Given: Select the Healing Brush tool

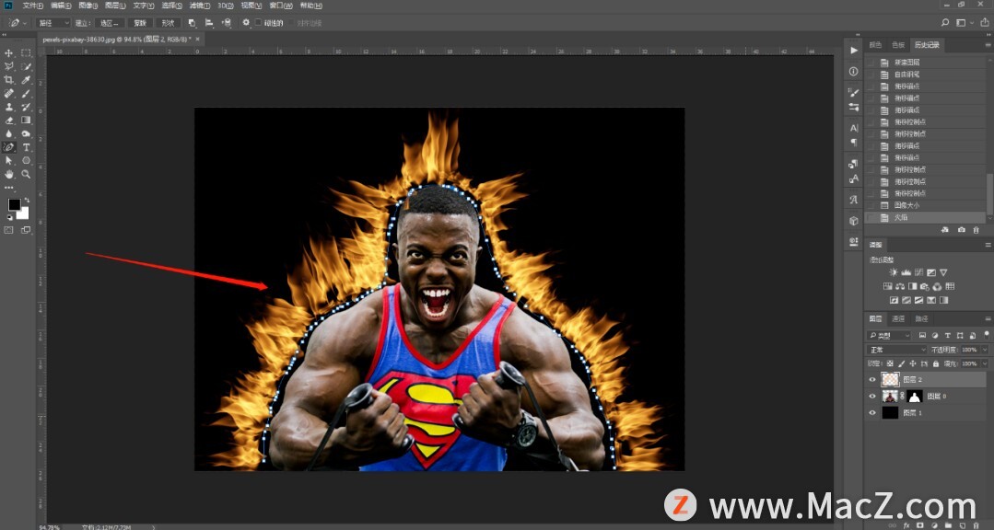Looking at the screenshot, I should coord(9,93).
